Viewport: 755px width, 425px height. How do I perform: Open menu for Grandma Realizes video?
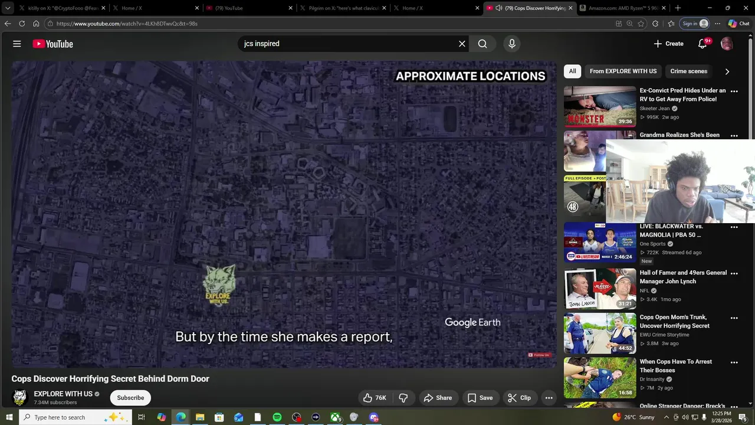(734, 136)
